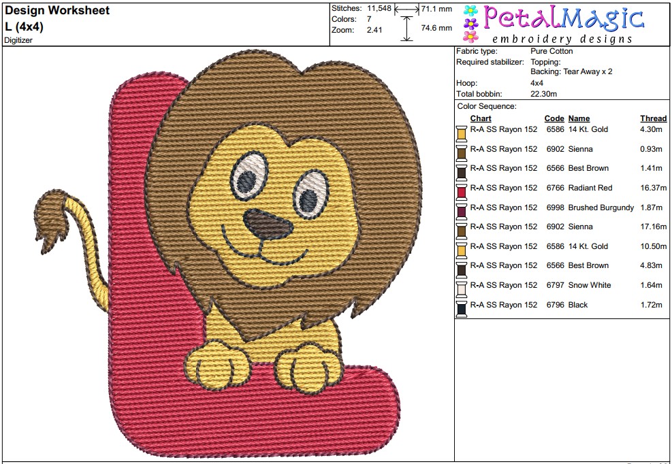Click the Name column header

[x=579, y=118]
